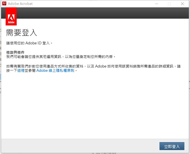Click the 需要登入 heading
This screenshot has width=190, height=154.
[21, 32]
